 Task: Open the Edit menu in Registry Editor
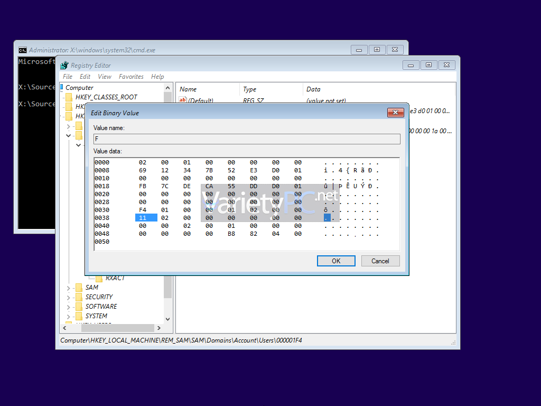click(85, 77)
